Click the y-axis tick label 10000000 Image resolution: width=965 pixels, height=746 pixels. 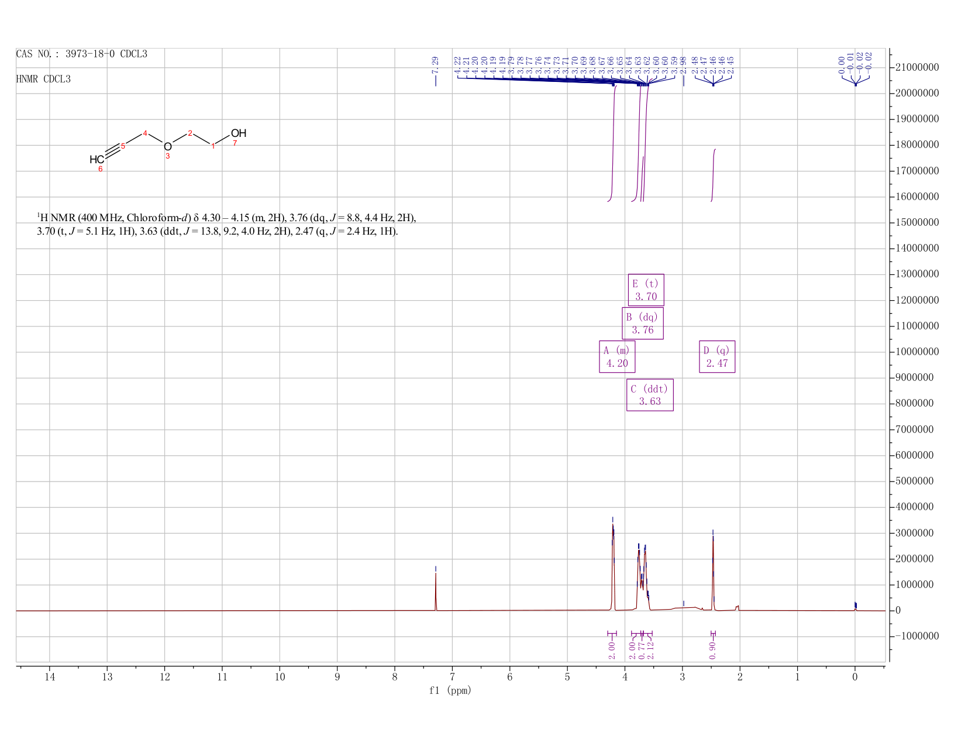[x=917, y=352]
